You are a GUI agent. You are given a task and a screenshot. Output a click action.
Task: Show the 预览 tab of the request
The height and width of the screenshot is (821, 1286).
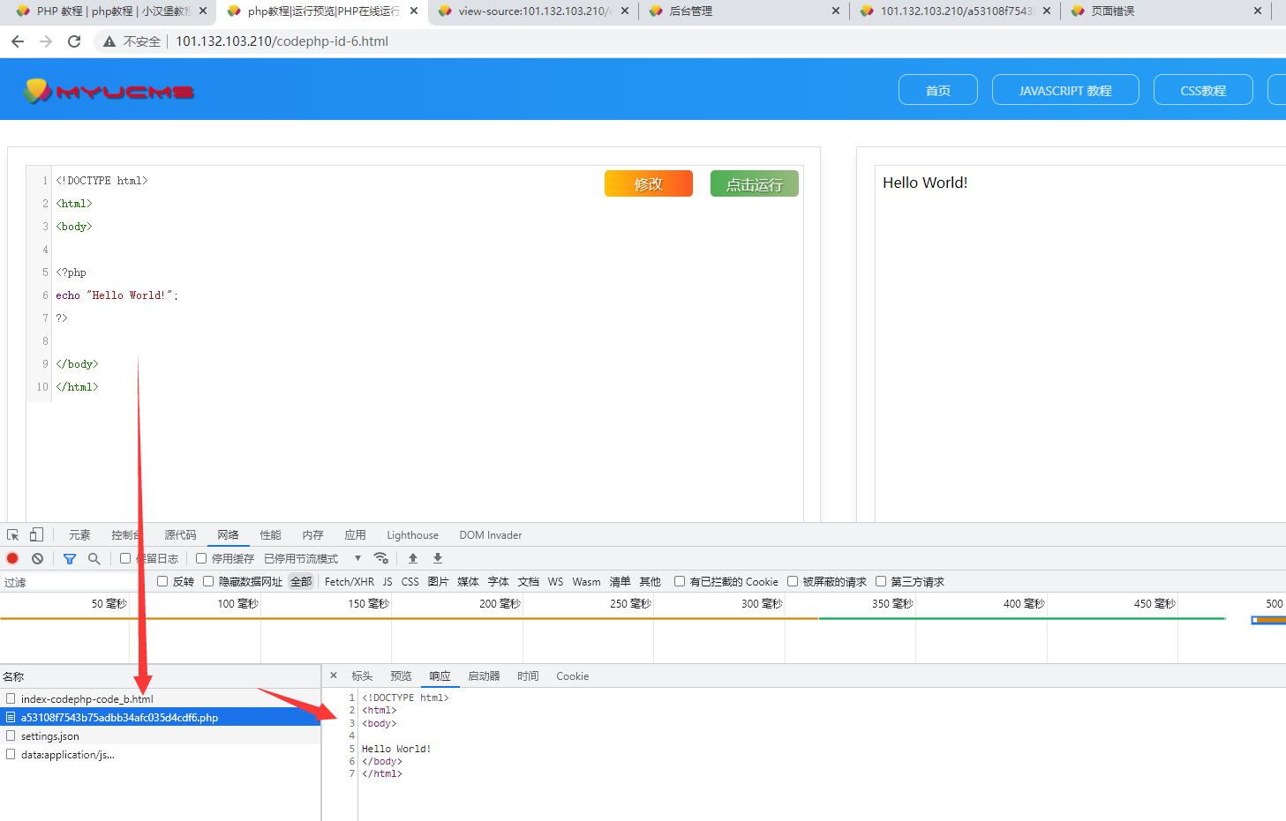pos(401,675)
